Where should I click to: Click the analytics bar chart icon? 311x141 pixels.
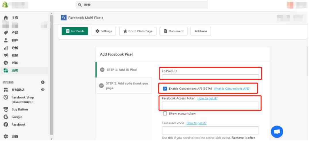(6, 48)
